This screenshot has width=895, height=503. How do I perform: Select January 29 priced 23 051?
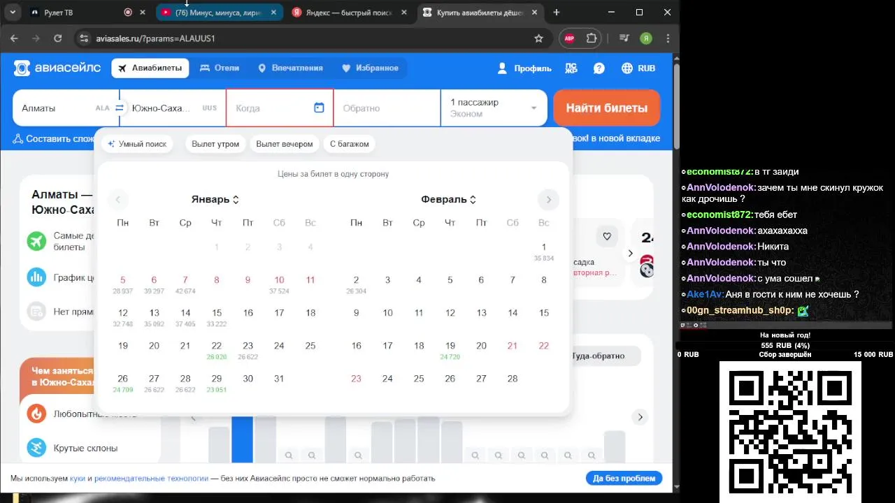(x=217, y=383)
